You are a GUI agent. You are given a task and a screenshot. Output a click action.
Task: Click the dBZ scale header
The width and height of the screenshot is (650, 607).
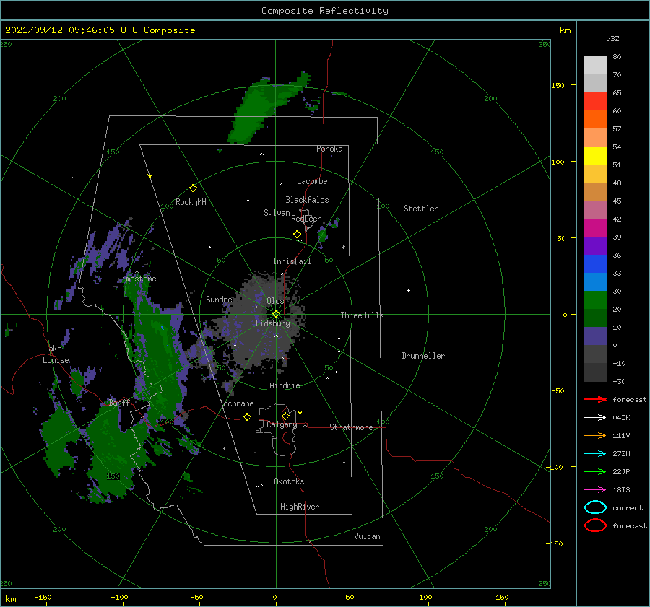tap(612, 39)
